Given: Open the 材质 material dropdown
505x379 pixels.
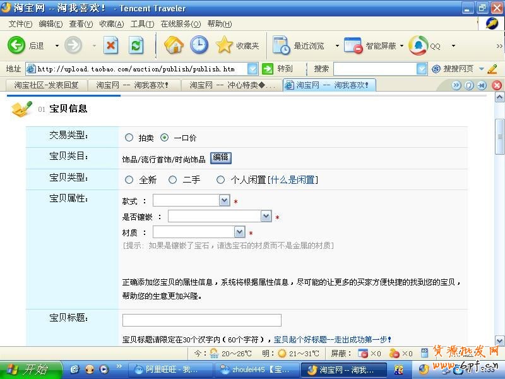Looking at the screenshot, I should click(x=239, y=232).
